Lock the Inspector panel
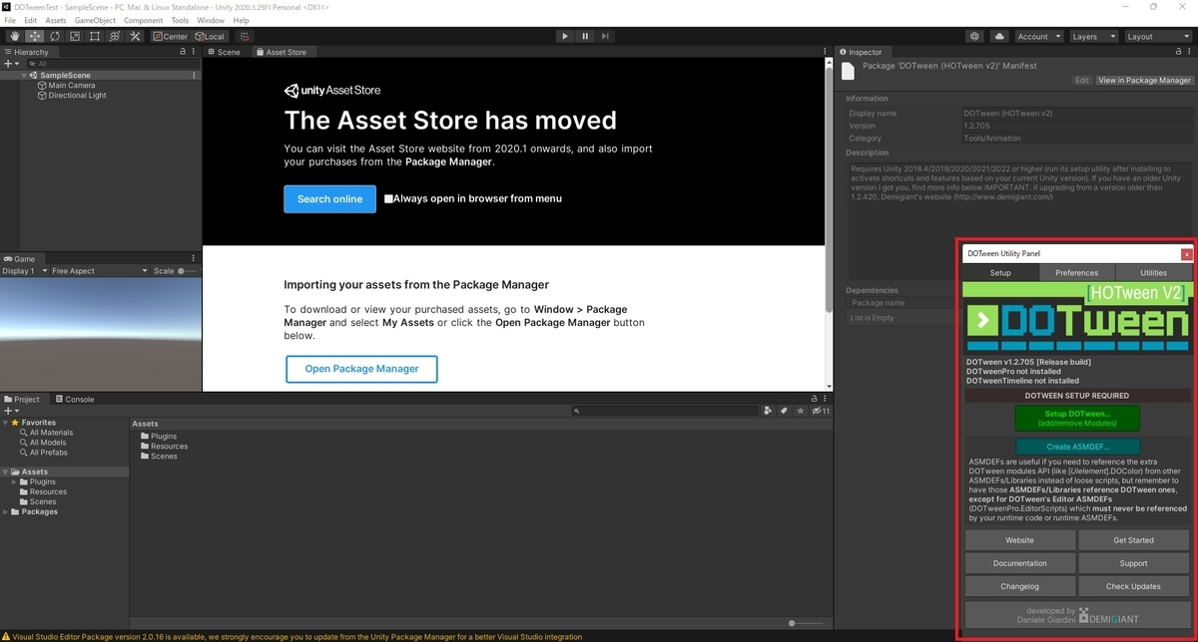Image resolution: width=1198 pixels, height=642 pixels. [x=1176, y=51]
